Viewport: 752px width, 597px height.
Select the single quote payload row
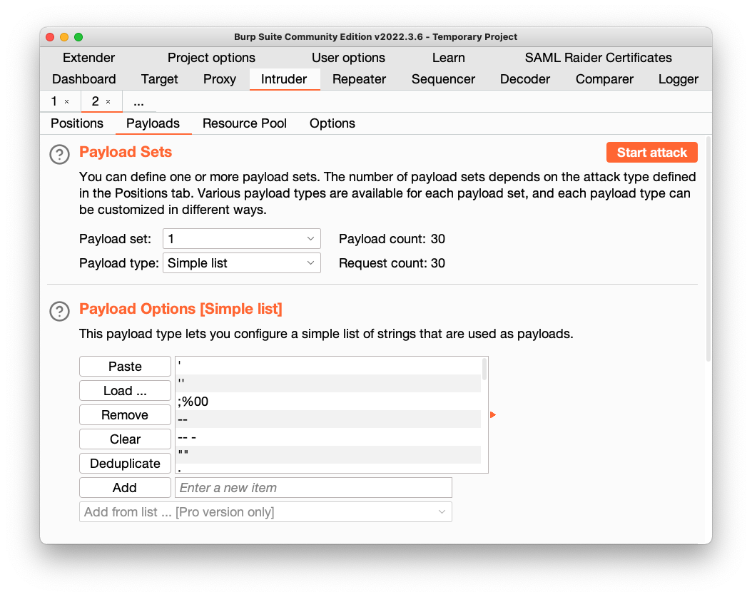[x=328, y=365]
